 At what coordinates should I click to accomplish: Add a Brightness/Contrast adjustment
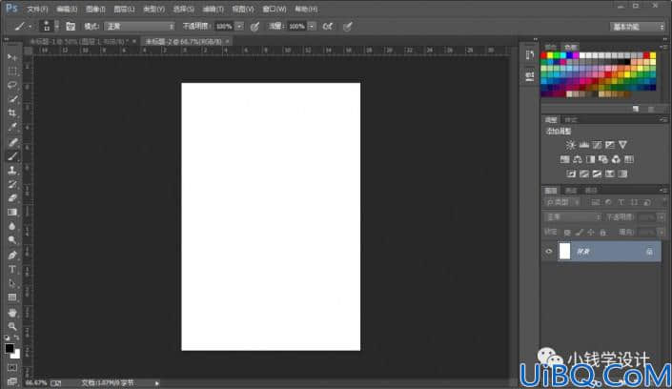pyautogui.click(x=570, y=145)
